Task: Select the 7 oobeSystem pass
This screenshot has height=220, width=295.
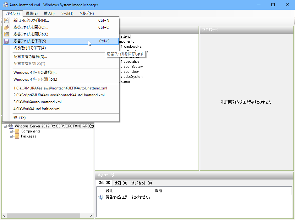Action: pos(132,77)
